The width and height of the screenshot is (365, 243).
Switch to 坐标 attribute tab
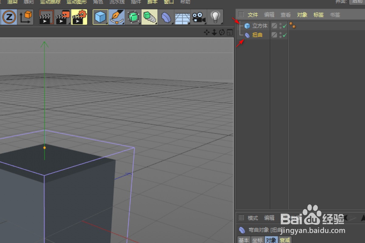coord(258,240)
